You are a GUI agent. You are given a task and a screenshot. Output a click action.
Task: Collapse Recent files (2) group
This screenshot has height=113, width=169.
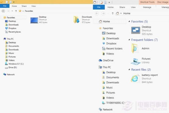point(129,70)
